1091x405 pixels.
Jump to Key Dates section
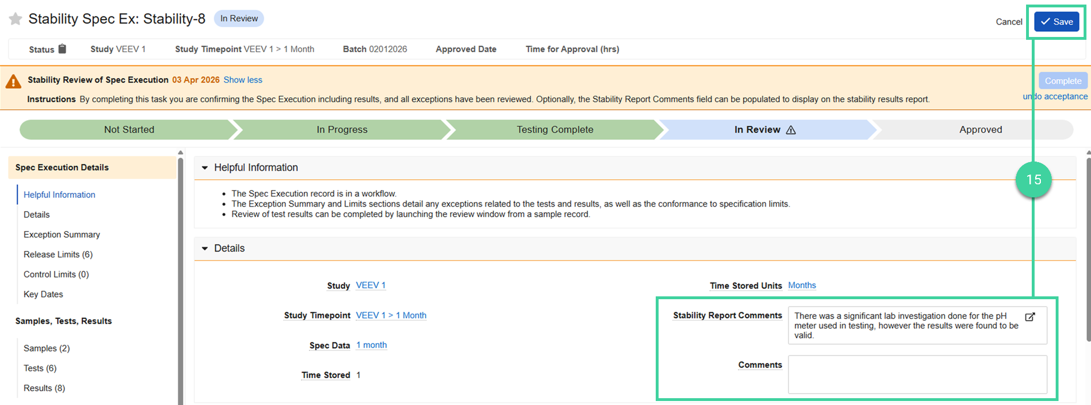[x=43, y=294]
